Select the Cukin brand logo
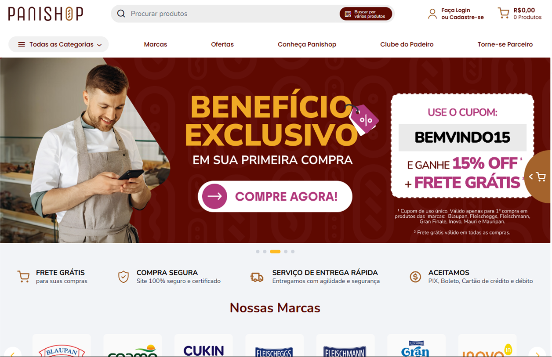This screenshot has width=552, height=357. [x=203, y=347]
